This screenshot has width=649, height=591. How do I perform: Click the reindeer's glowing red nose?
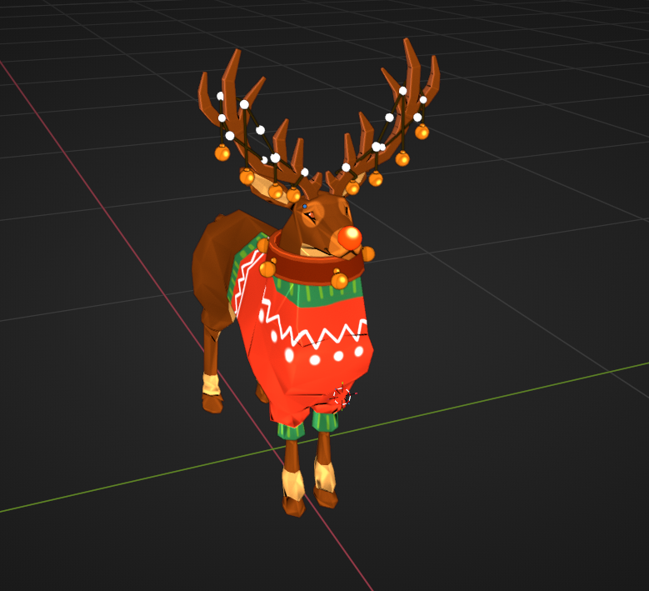click(x=350, y=238)
